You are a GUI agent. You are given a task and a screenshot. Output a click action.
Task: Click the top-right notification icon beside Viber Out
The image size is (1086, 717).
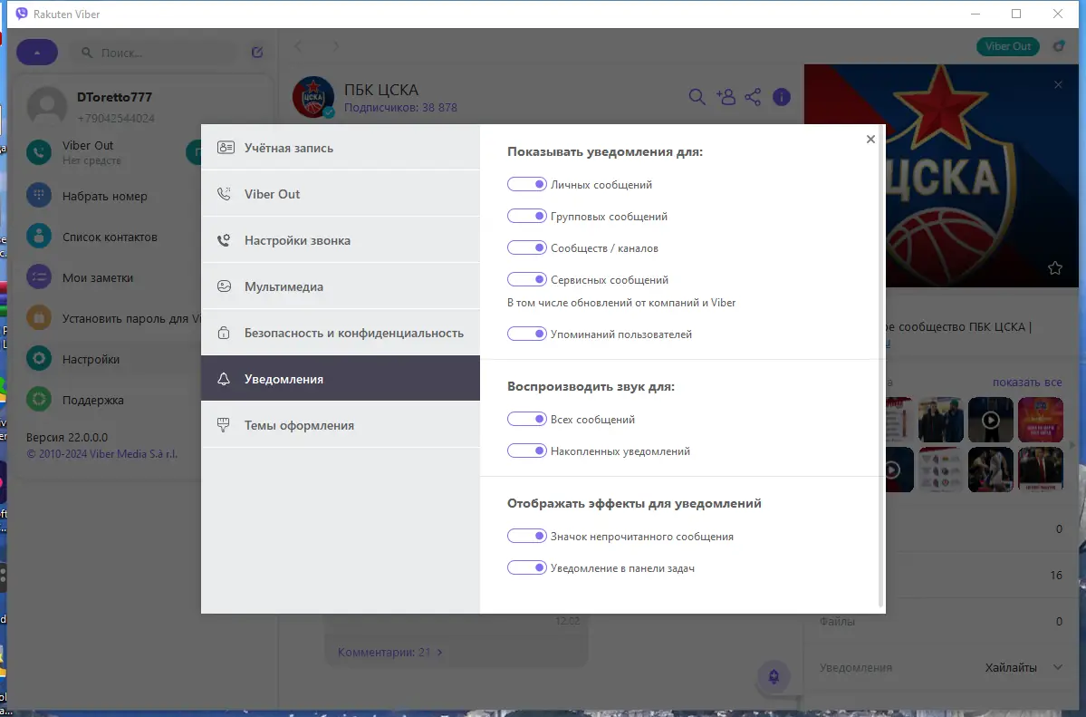click(x=1058, y=46)
